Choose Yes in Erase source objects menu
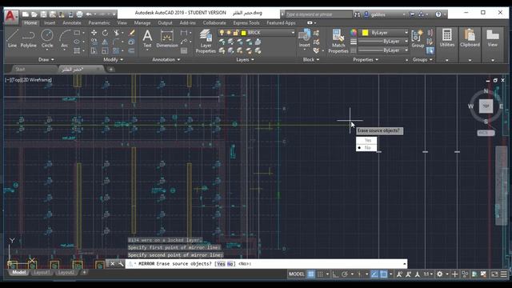Image resolution: width=512 pixels, height=288 pixels. [366, 141]
